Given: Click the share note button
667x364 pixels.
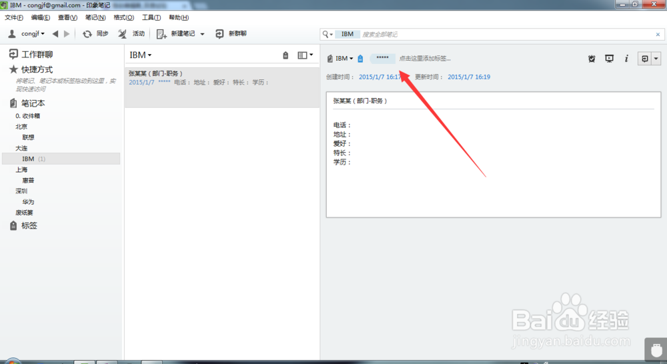Looking at the screenshot, I should (x=645, y=59).
